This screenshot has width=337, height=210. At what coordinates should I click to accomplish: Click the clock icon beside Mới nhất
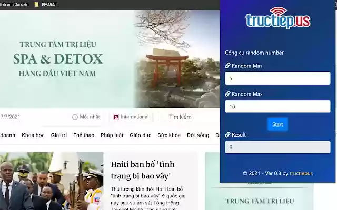75,117
